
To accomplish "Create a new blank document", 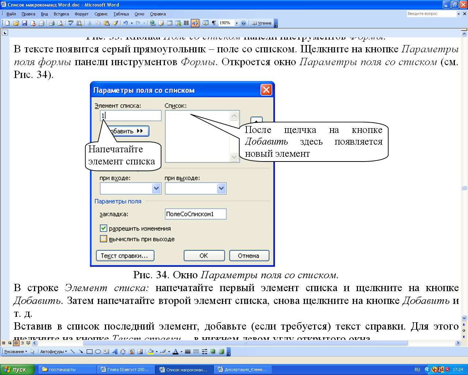I will click(7, 23).
